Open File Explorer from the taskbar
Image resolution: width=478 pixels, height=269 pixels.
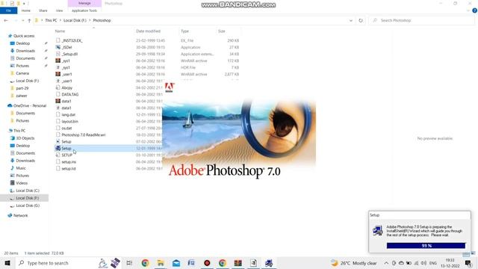tap(161, 263)
